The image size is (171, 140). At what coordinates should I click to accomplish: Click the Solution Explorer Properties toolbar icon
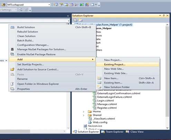pyautogui.click(x=75, y=20)
